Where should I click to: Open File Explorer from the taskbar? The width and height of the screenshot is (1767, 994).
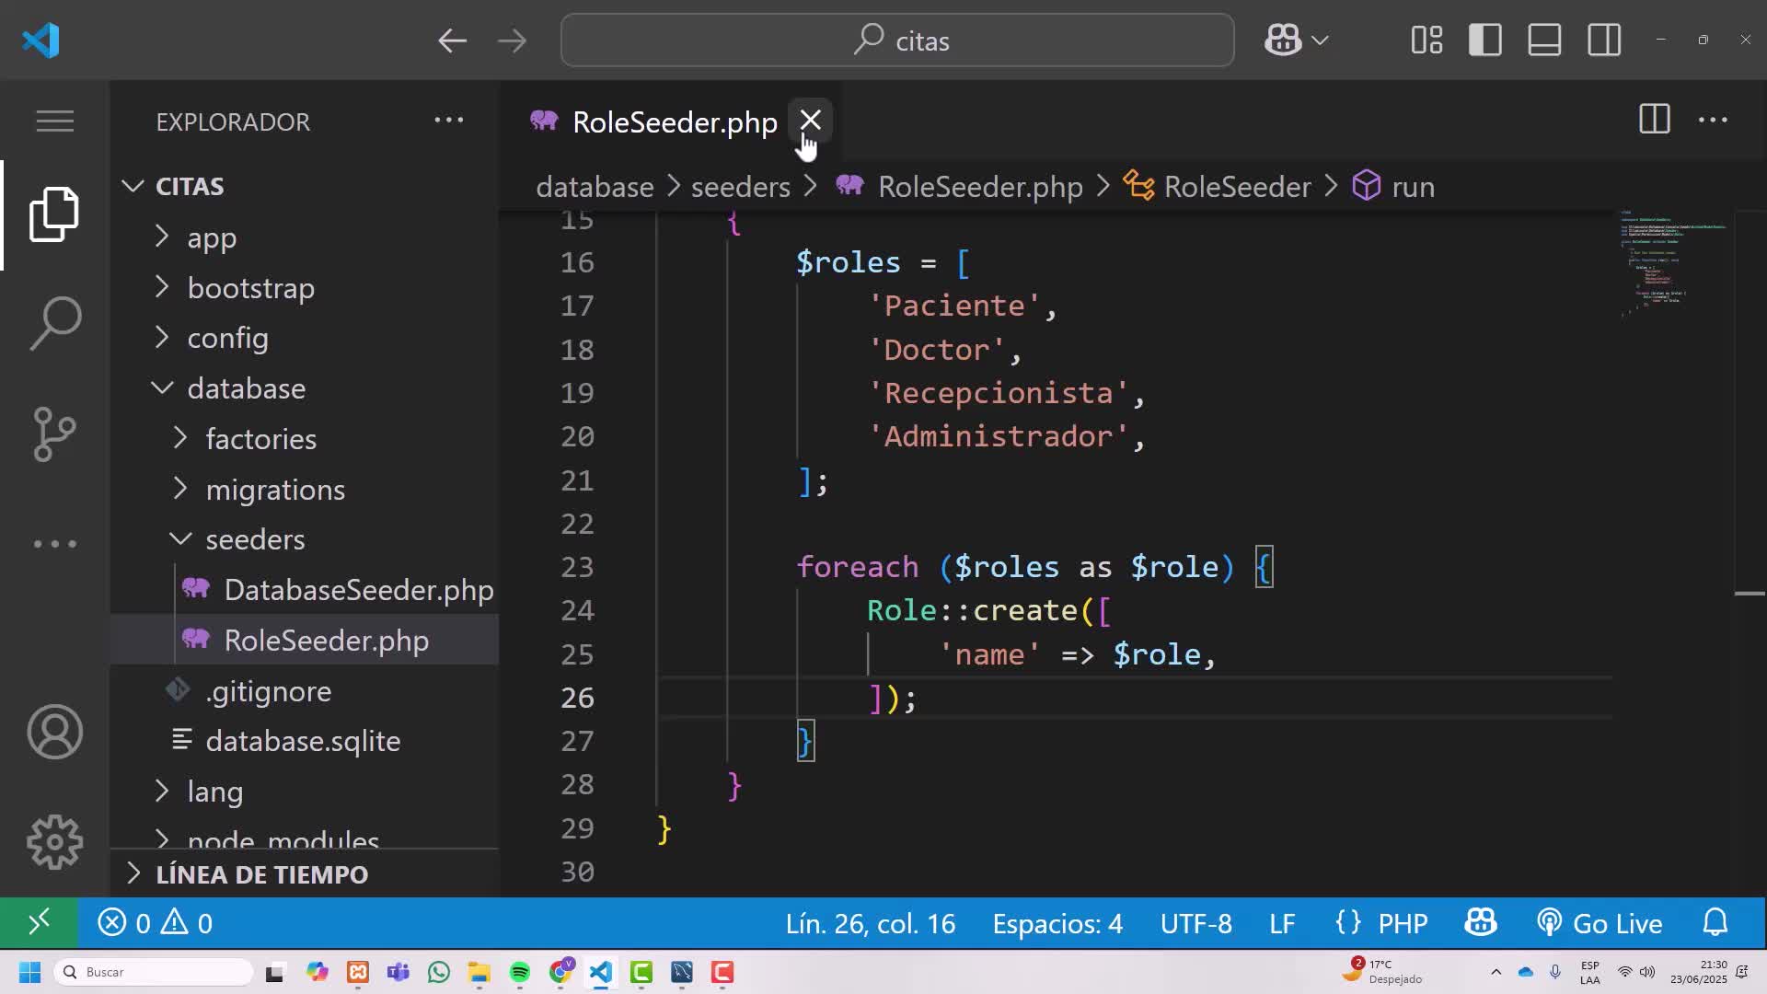click(x=479, y=972)
